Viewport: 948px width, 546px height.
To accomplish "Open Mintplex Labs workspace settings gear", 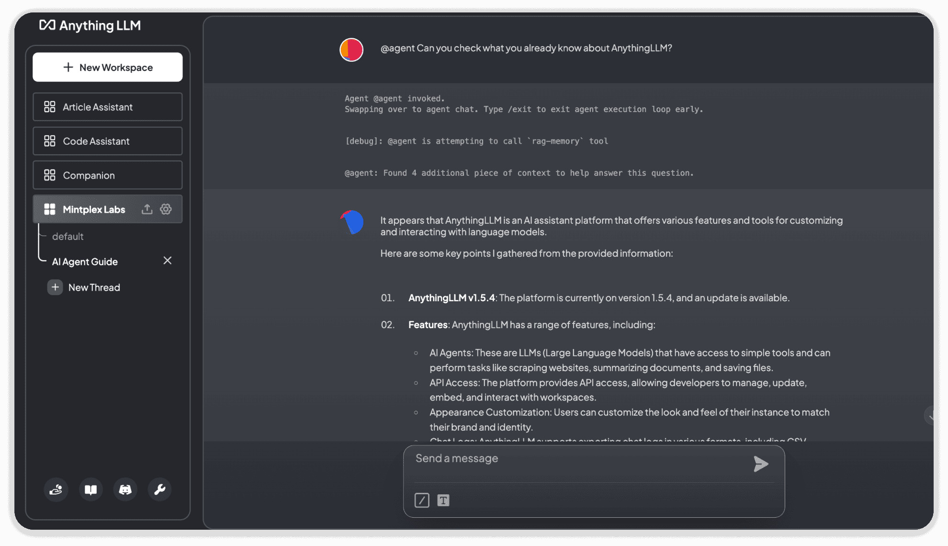I will pos(165,209).
